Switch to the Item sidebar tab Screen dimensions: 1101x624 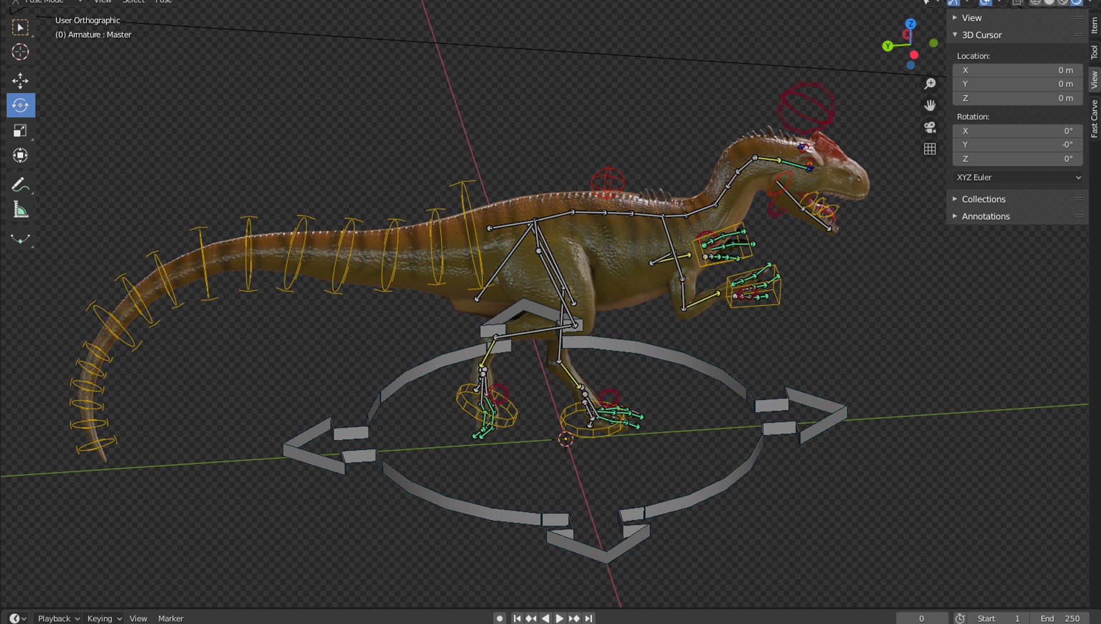pyautogui.click(x=1094, y=25)
